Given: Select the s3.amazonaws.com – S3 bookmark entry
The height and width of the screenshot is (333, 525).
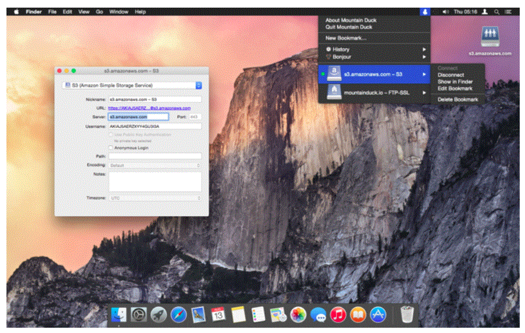Looking at the screenshot, I should coord(374,74).
